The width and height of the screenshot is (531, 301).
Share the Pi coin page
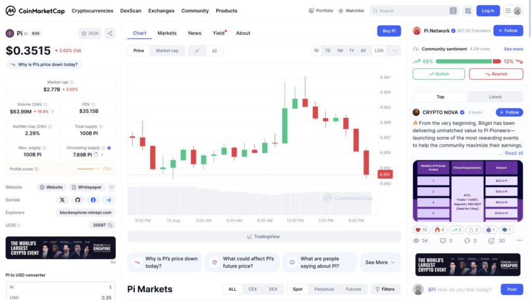tap(110, 33)
